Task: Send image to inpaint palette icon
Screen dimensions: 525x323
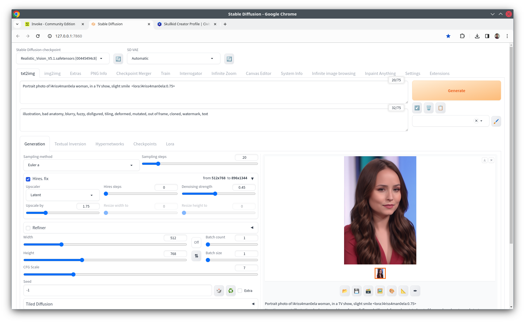Action: [x=392, y=291]
